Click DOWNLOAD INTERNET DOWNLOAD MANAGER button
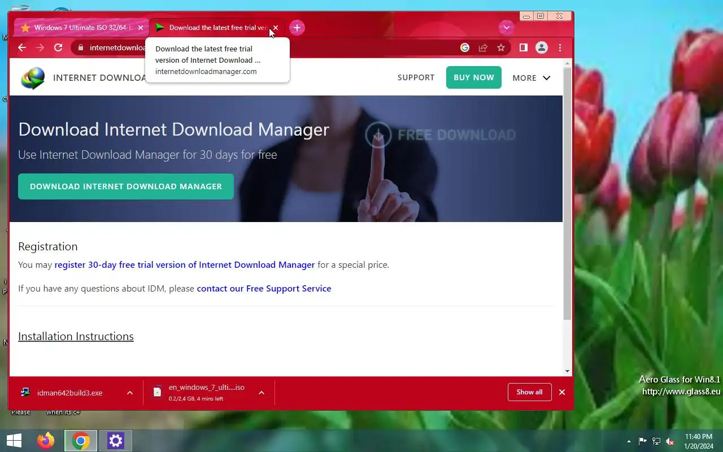723x452 pixels. click(126, 186)
